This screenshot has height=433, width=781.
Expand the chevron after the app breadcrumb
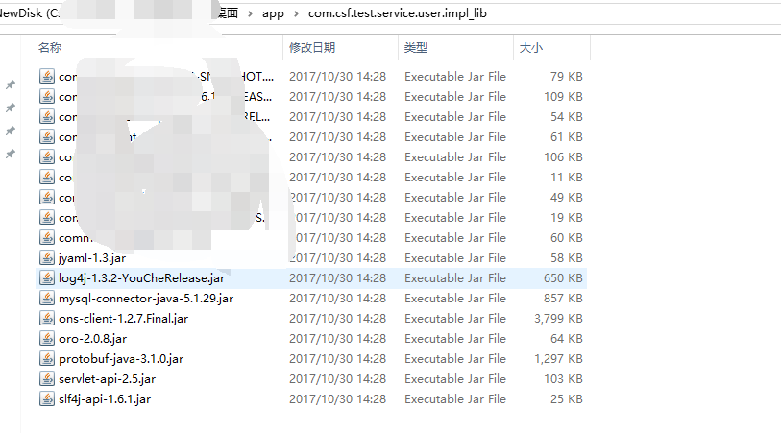point(297,14)
